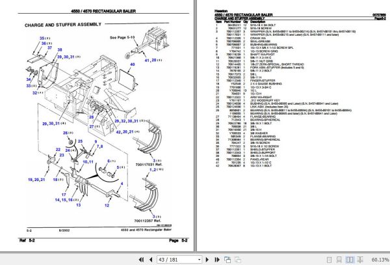Click callout number 17 in the diagram
The height and width of the screenshot is (265, 390).
[x=64, y=195]
